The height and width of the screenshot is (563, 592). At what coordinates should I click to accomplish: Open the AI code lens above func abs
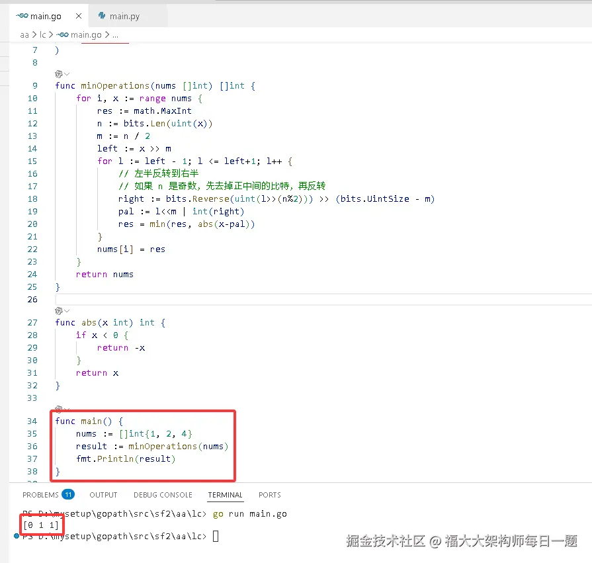(58, 311)
